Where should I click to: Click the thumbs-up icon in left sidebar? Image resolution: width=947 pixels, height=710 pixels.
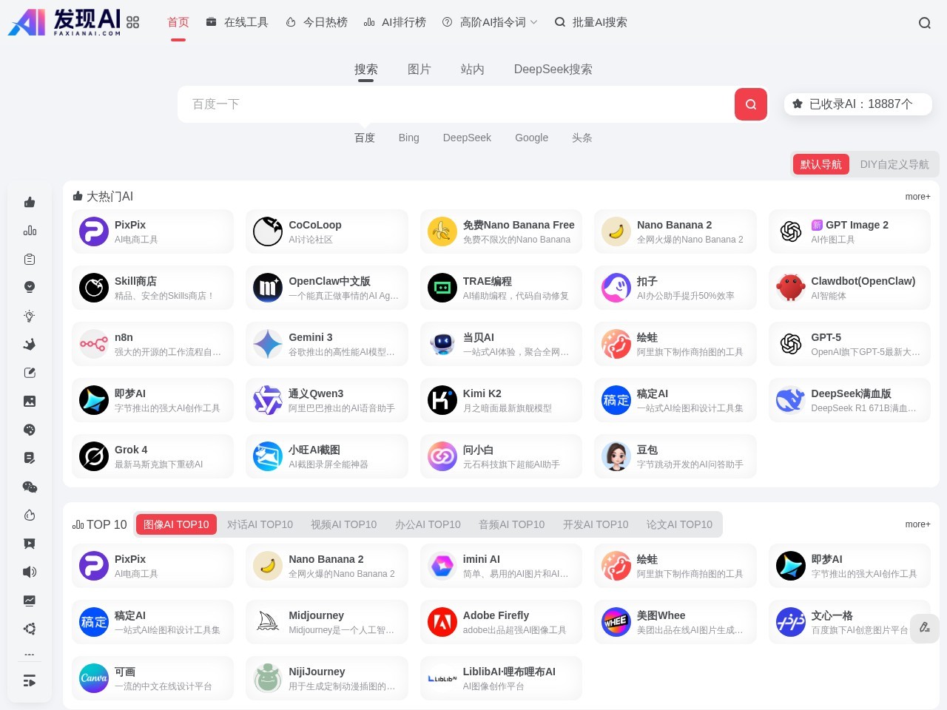pos(30,202)
